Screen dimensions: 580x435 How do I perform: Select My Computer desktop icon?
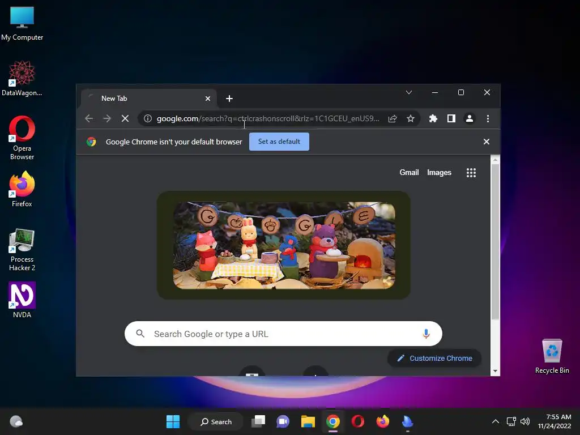pyautogui.click(x=22, y=24)
